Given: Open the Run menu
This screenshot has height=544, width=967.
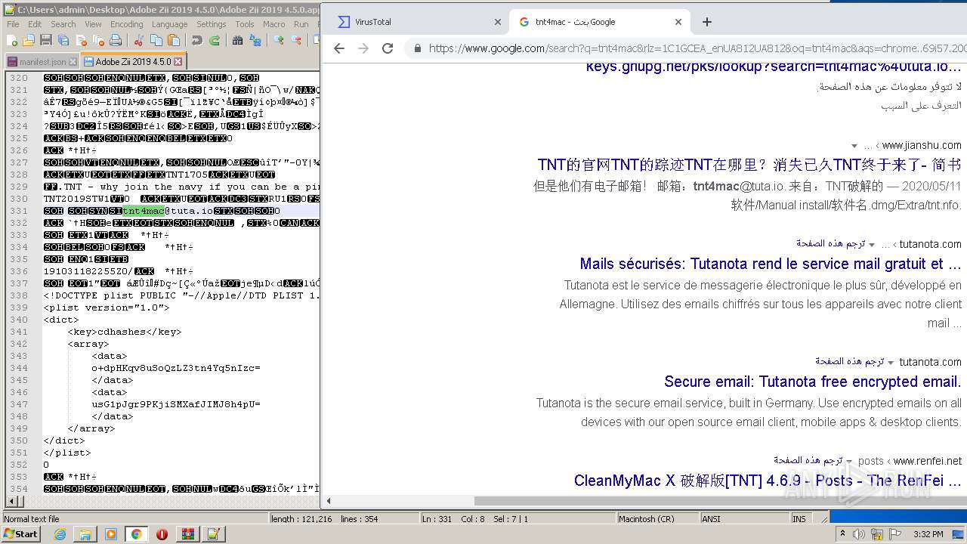Looking at the screenshot, I should coord(301,24).
